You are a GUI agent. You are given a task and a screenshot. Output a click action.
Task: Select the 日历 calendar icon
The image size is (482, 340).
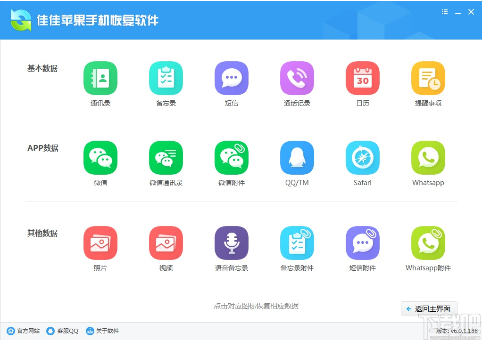[x=362, y=78]
